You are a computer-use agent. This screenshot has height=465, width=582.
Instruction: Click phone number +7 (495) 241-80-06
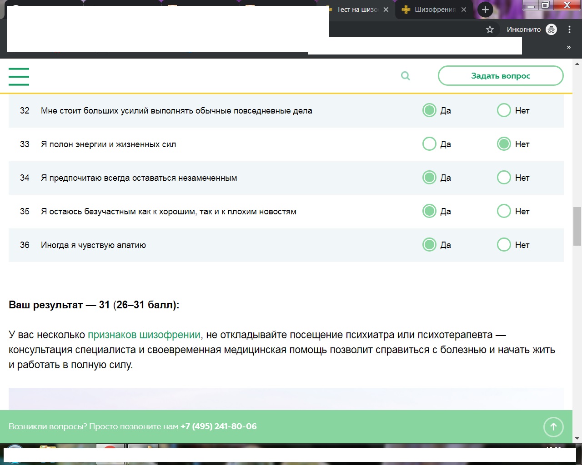219,426
